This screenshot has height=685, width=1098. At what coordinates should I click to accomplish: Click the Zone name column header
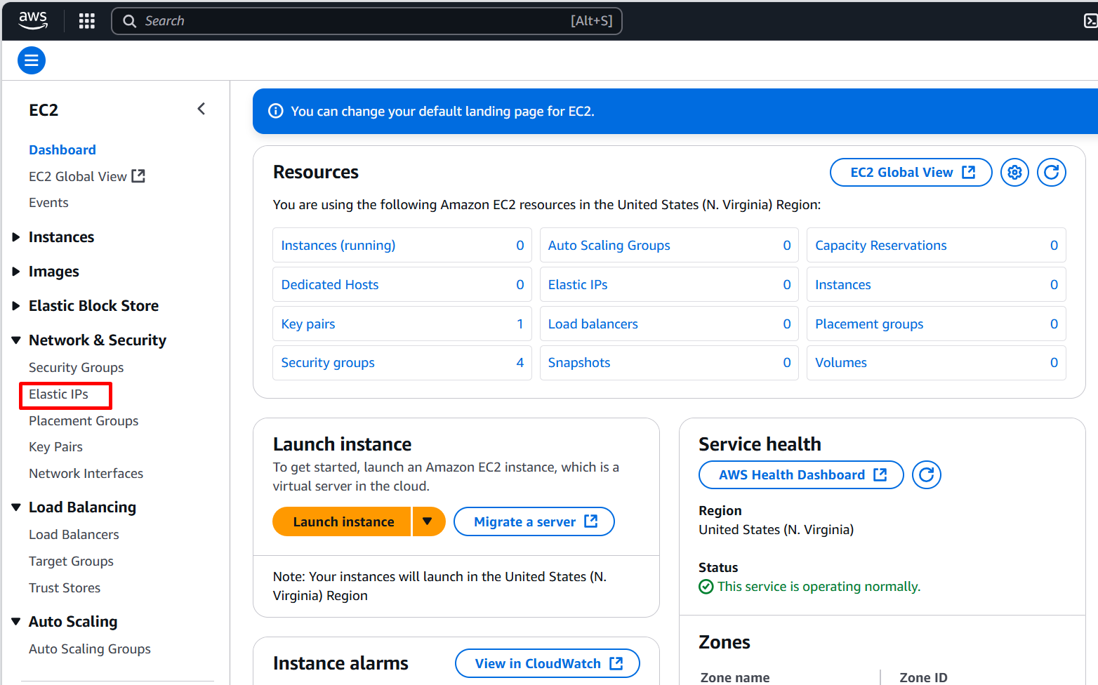point(735,677)
